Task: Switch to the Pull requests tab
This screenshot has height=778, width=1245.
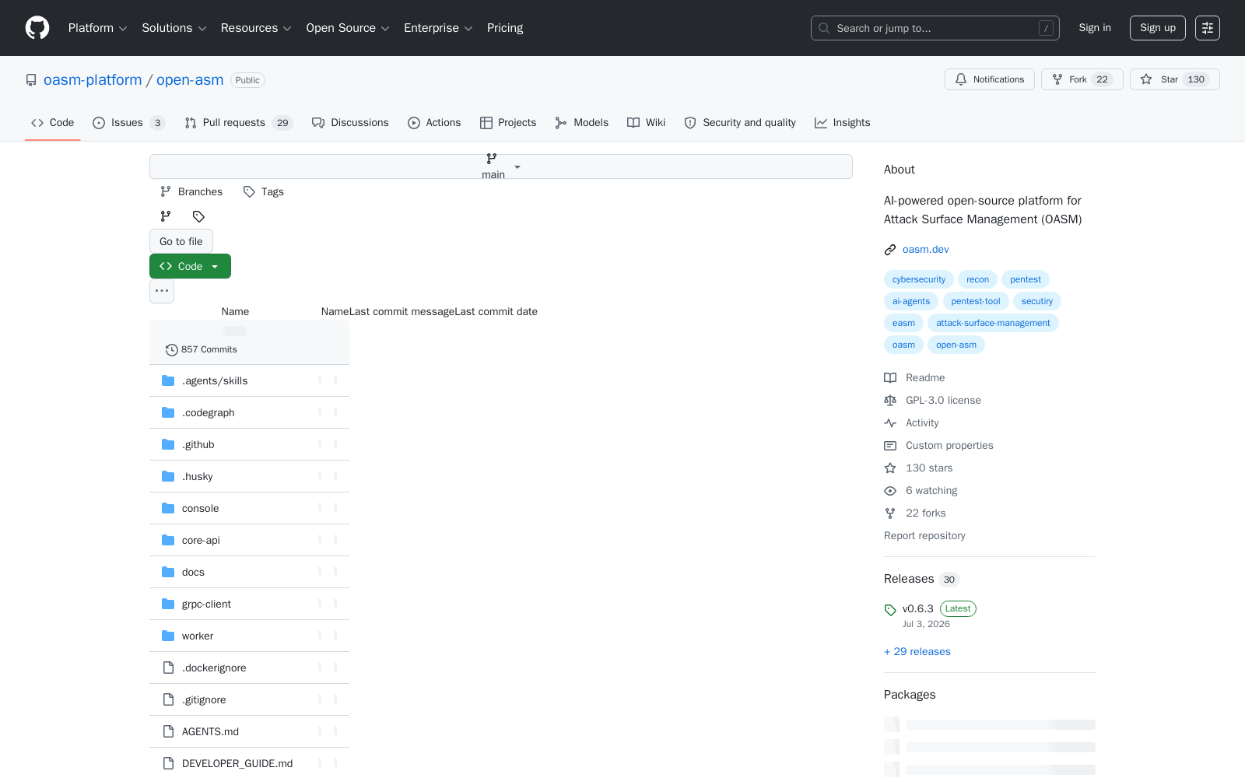Action: [238, 123]
